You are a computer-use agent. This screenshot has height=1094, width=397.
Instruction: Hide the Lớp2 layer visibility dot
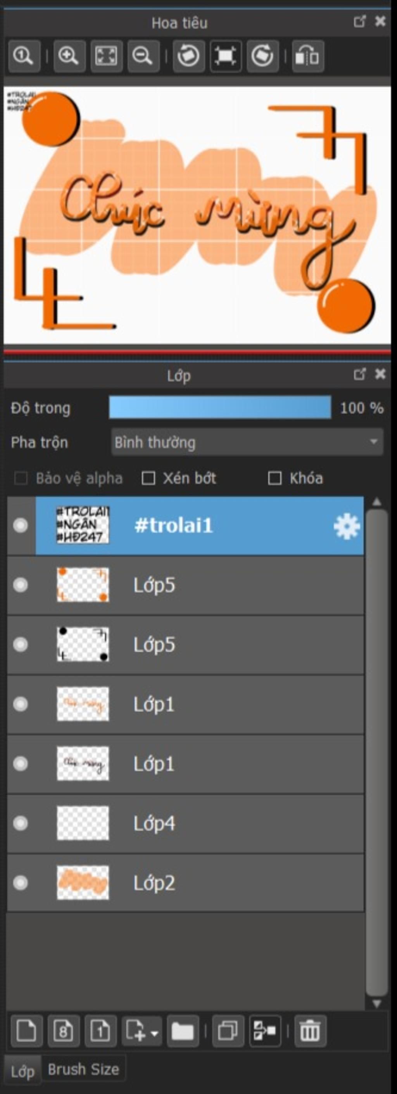(21, 883)
